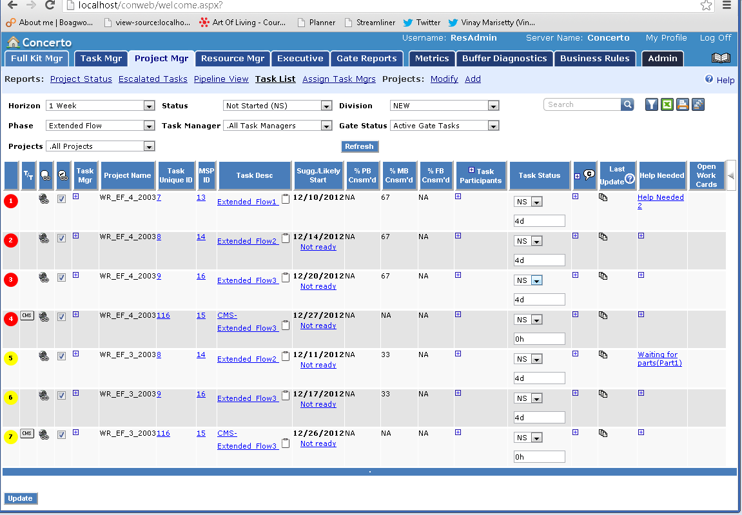The image size is (742, 515).
Task: Toggle the checkbox in row 6
Action: tap(61, 395)
